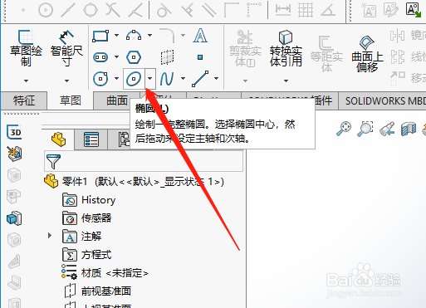Select 材质 <未指定> in tree

click(105, 273)
